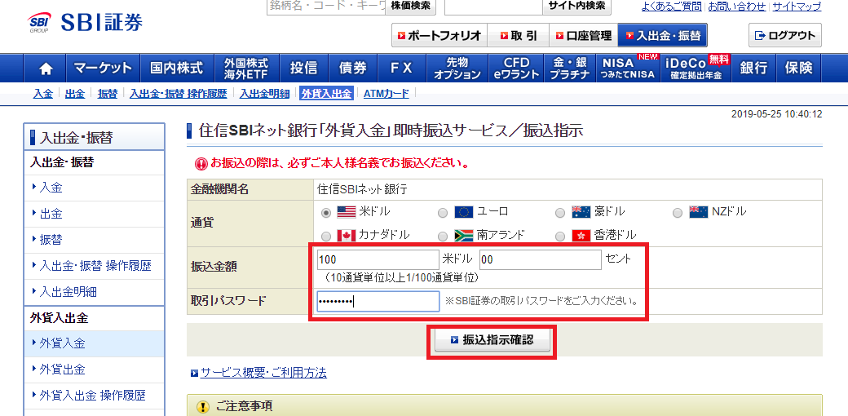Open the FX tab

(402, 69)
